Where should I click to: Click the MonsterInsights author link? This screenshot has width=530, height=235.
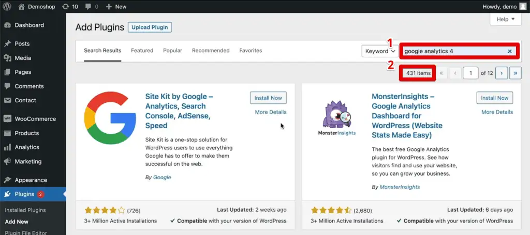coord(400,187)
